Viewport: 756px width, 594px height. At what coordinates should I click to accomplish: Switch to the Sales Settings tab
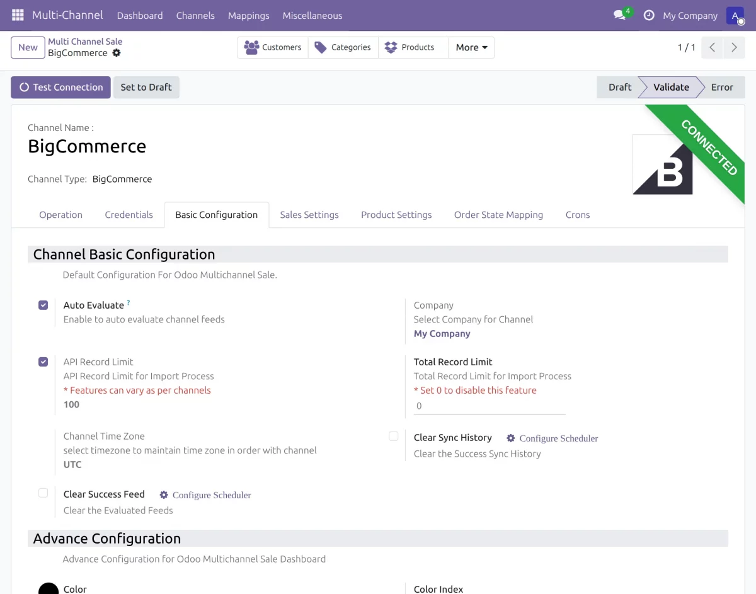click(x=309, y=215)
